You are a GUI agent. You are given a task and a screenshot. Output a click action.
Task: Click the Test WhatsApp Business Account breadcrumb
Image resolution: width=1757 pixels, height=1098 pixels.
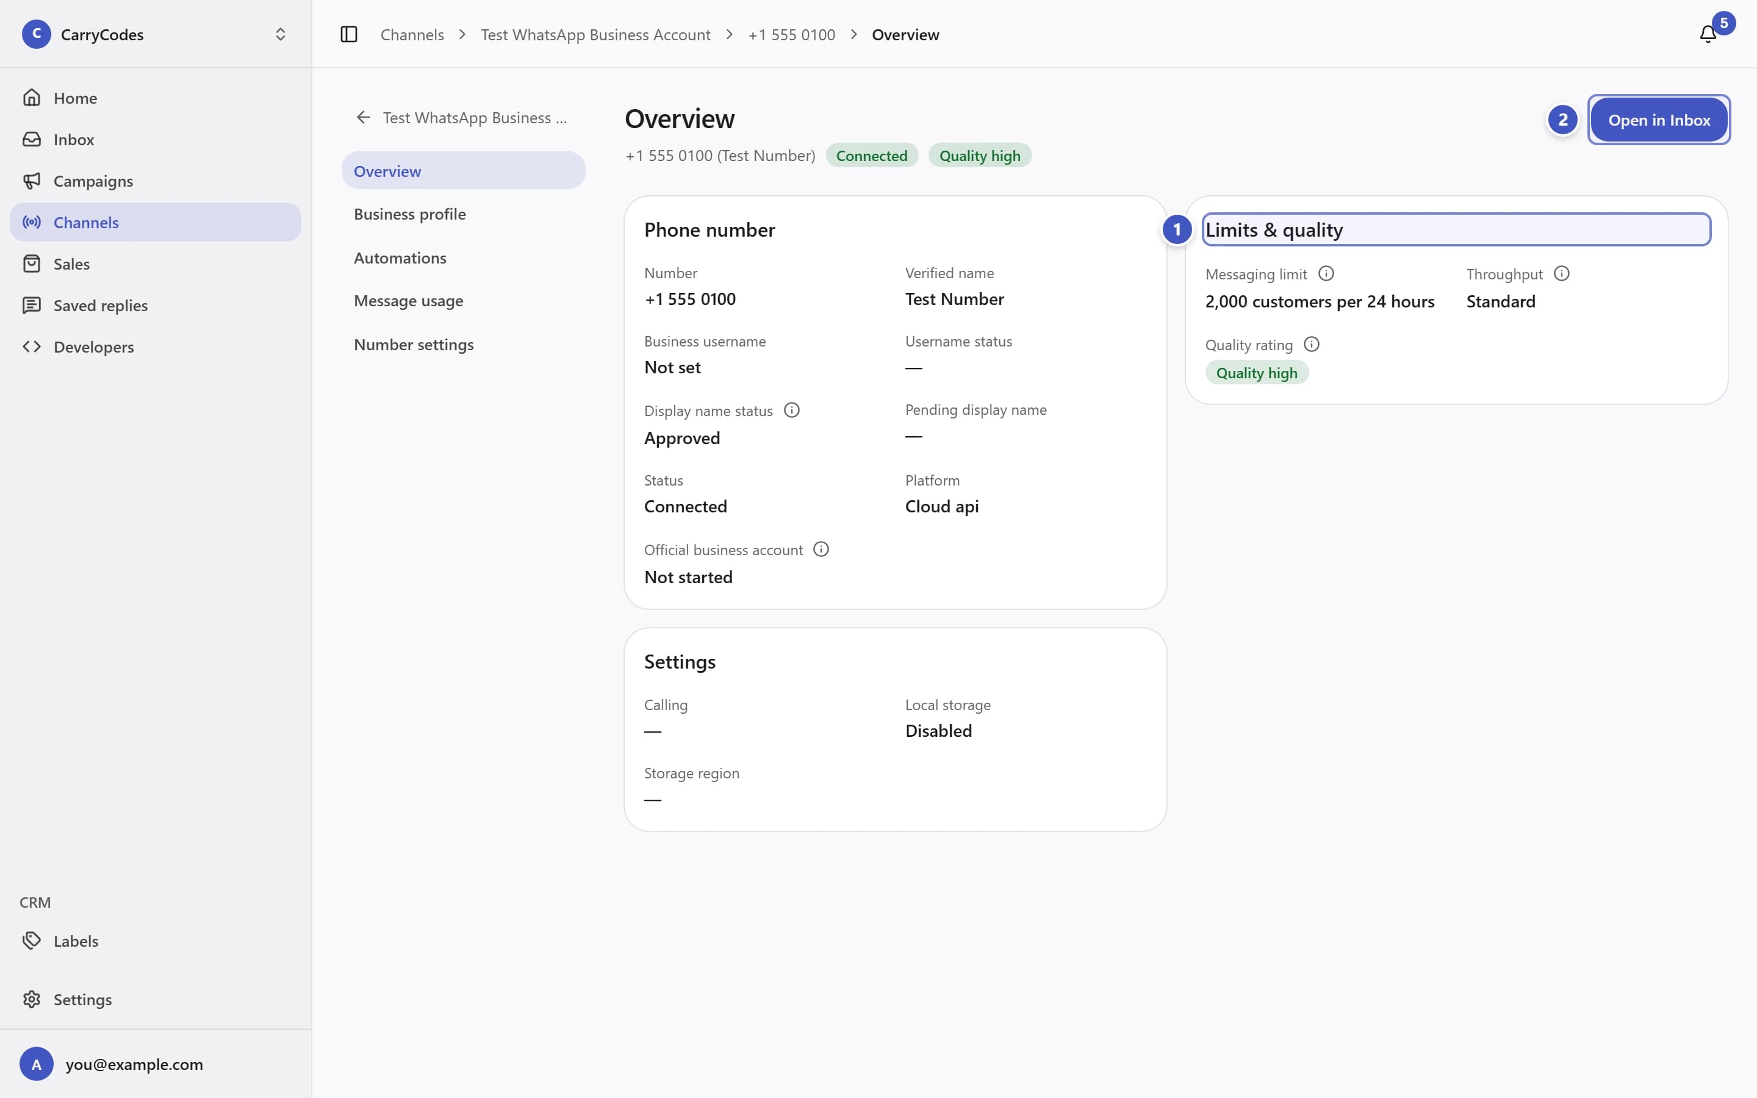[x=595, y=34]
